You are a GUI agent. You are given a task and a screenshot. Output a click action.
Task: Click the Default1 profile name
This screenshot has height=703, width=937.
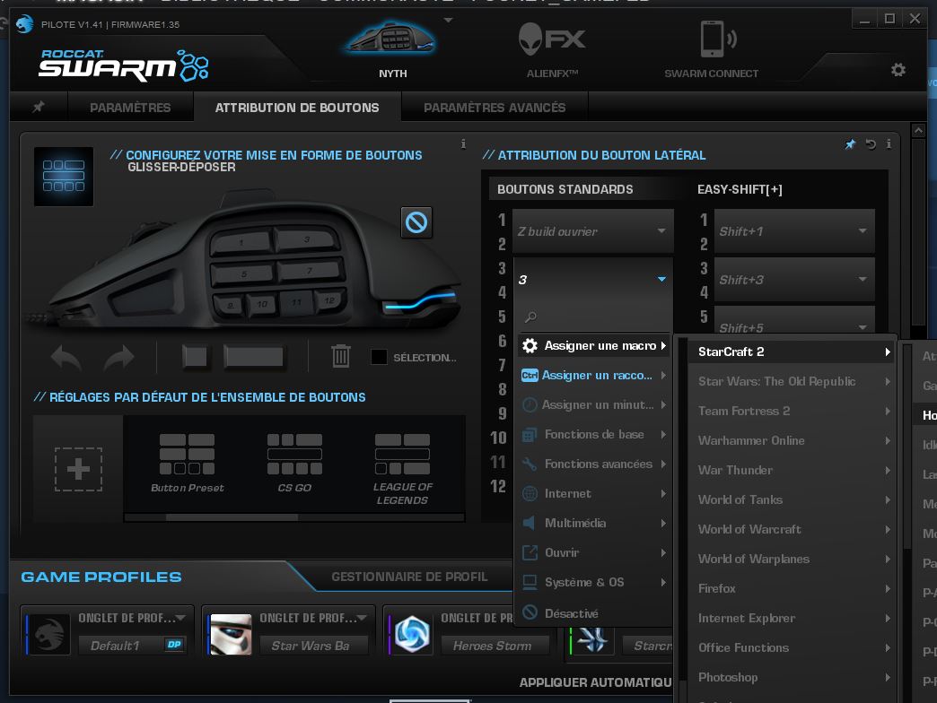(x=115, y=646)
